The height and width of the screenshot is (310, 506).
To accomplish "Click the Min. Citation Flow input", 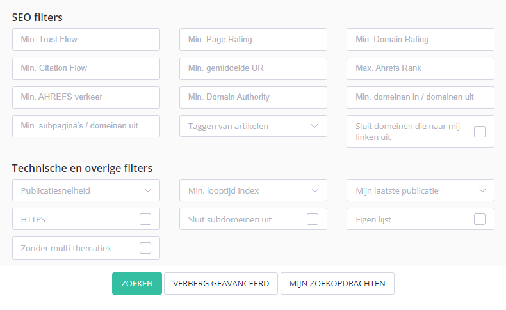I will (86, 68).
